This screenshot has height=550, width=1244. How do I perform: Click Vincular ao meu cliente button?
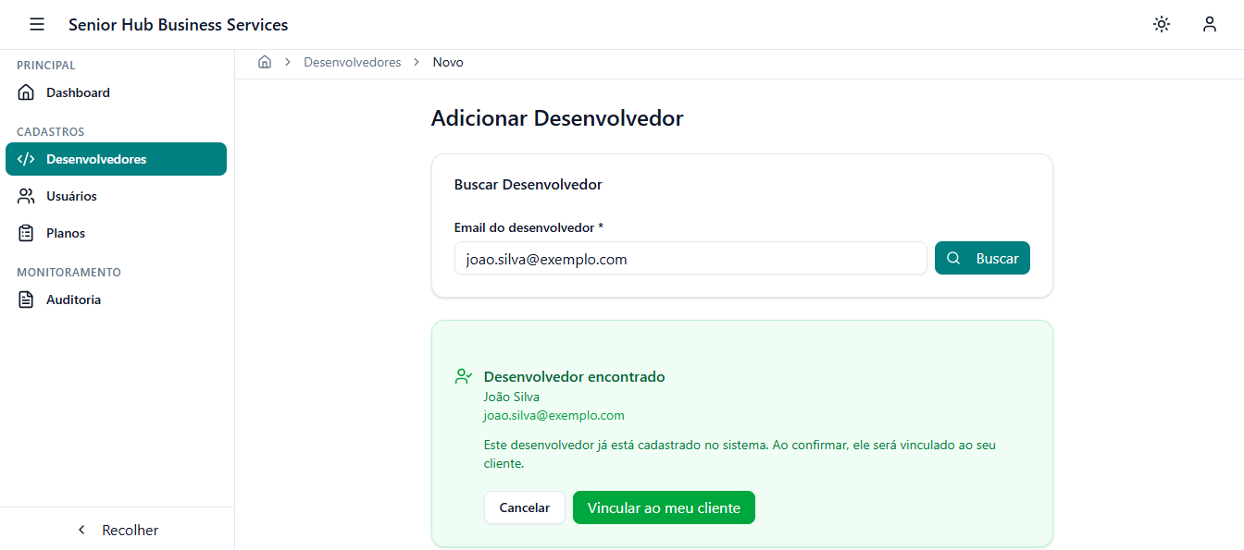pyautogui.click(x=664, y=507)
